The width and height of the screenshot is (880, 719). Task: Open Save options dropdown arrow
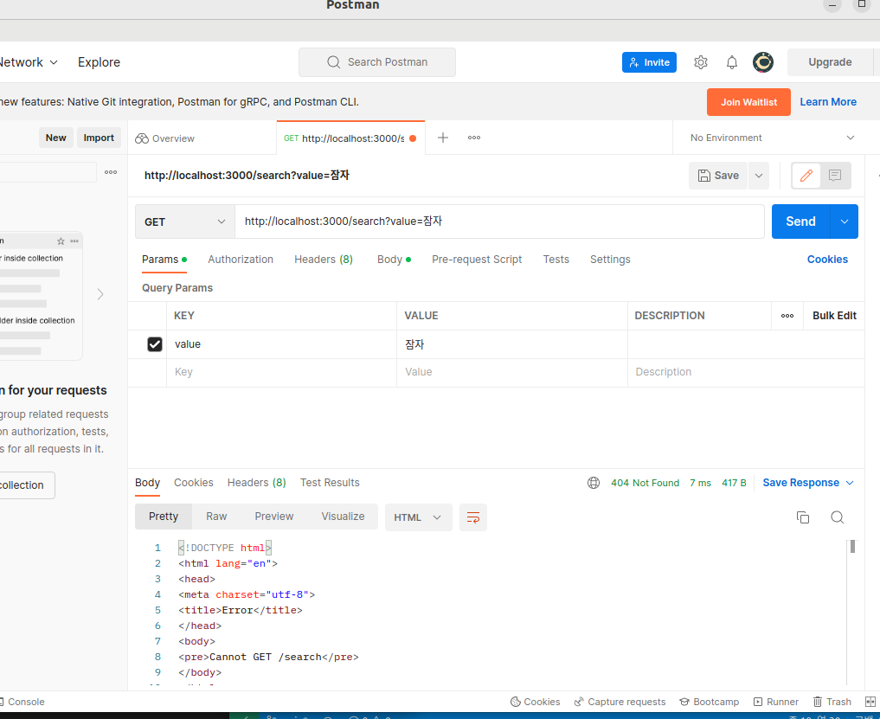pos(759,176)
